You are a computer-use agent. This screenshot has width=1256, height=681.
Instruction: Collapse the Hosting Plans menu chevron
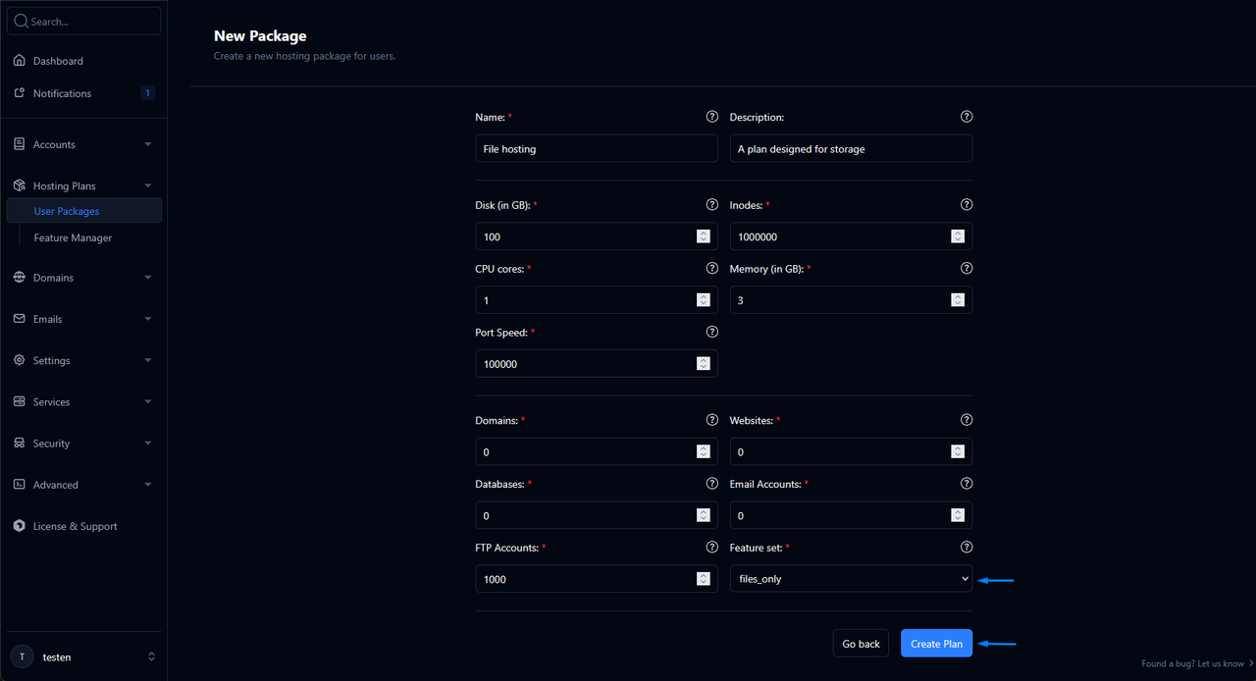coord(148,185)
